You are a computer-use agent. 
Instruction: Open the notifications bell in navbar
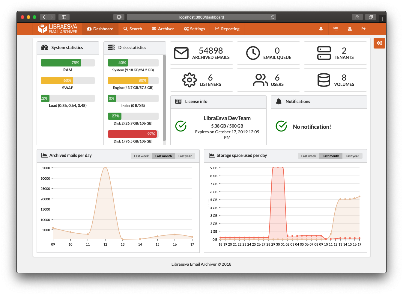point(321,29)
